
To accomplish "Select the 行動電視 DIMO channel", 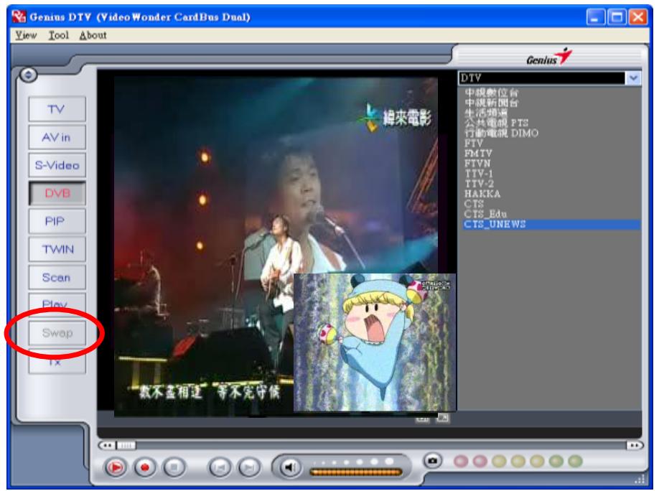I will [501, 133].
